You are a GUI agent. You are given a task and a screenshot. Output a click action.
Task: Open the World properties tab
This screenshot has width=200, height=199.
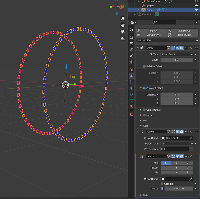(132, 62)
